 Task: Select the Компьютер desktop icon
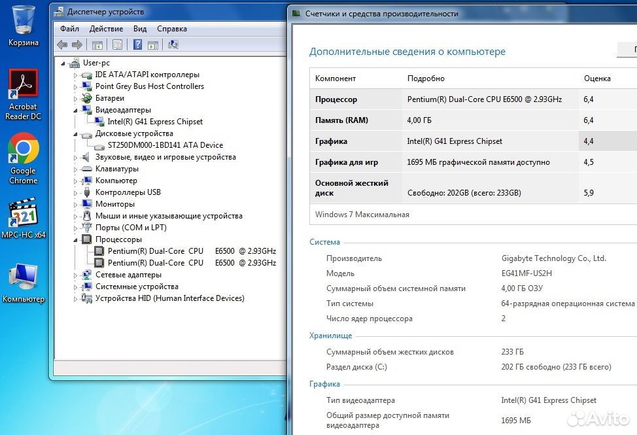[x=24, y=283]
